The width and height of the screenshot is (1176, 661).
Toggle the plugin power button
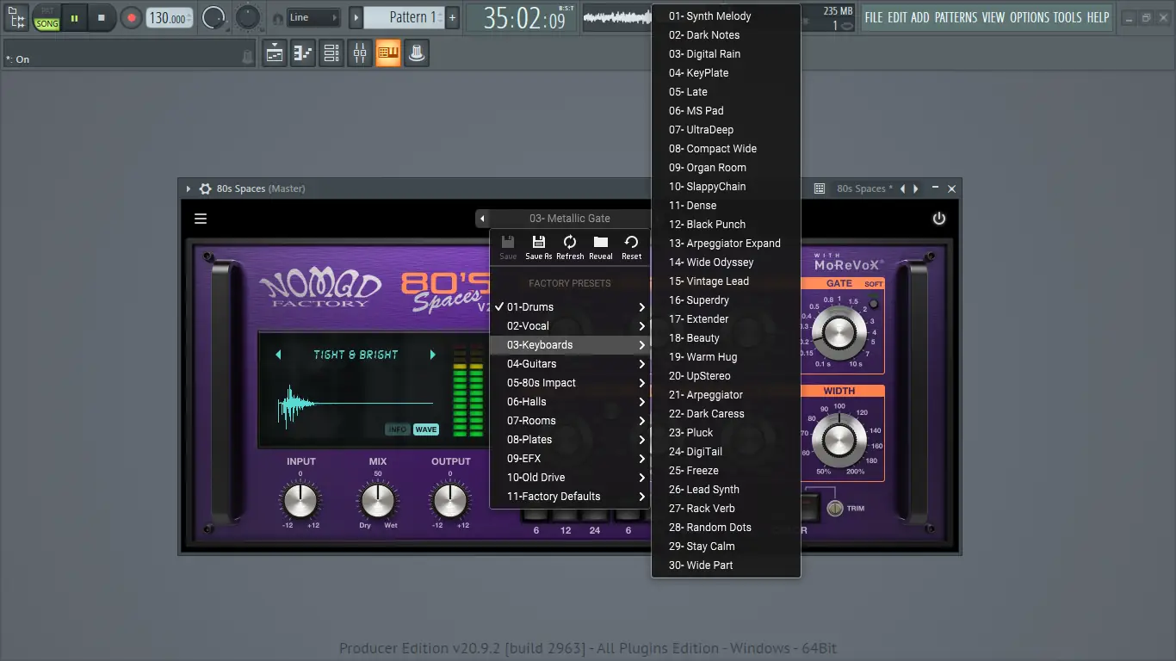[939, 219]
